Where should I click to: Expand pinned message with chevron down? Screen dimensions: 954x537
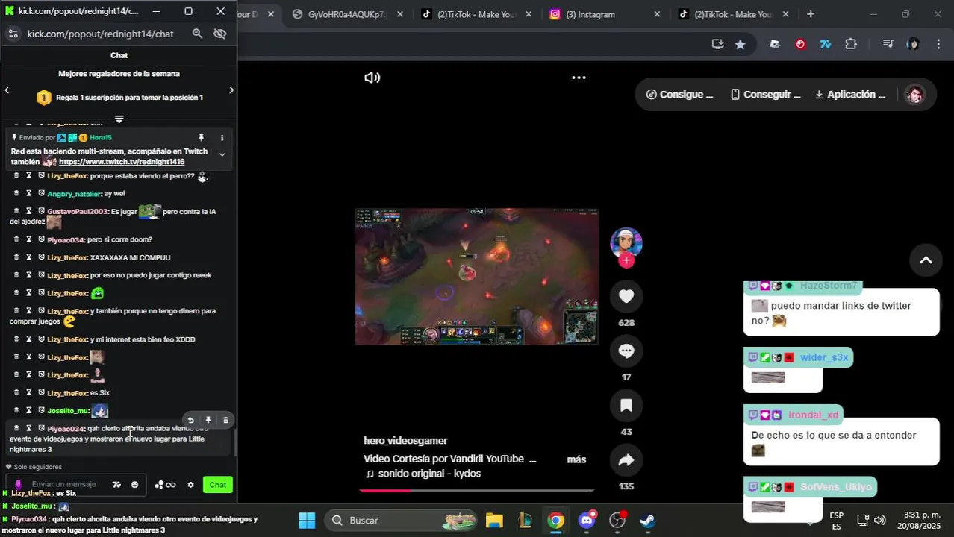click(222, 154)
